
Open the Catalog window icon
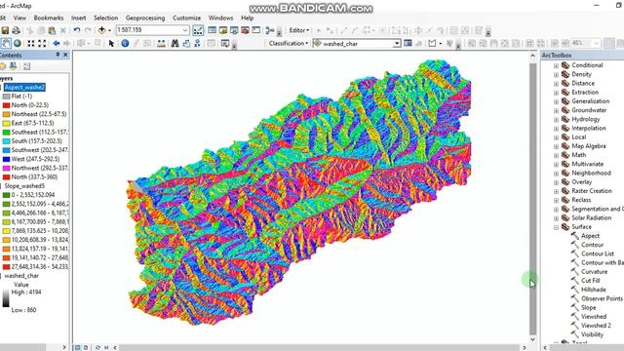pos(223,30)
